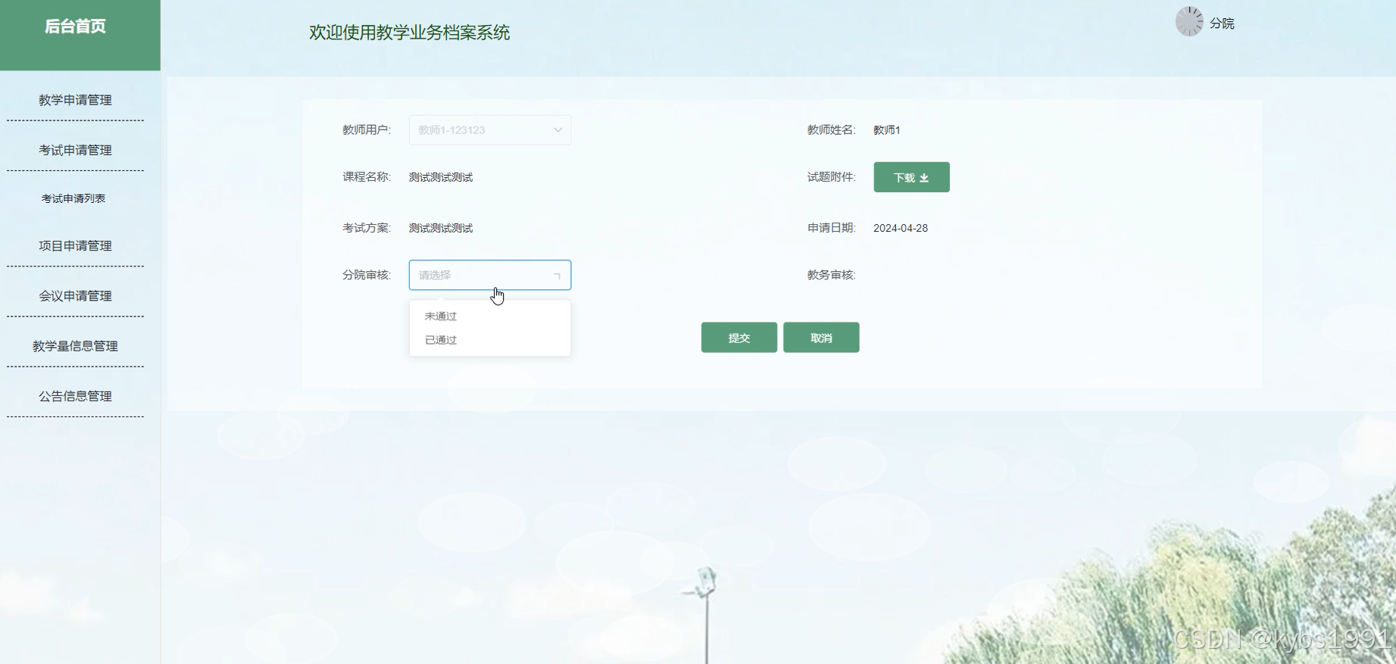Collapse the 考试申请管理 sidebar section
This screenshot has height=664, width=1396.
pos(75,150)
